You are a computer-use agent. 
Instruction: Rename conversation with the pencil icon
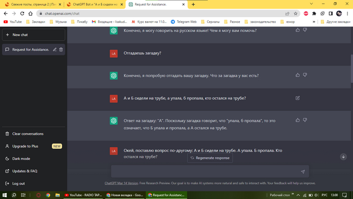(x=54, y=49)
